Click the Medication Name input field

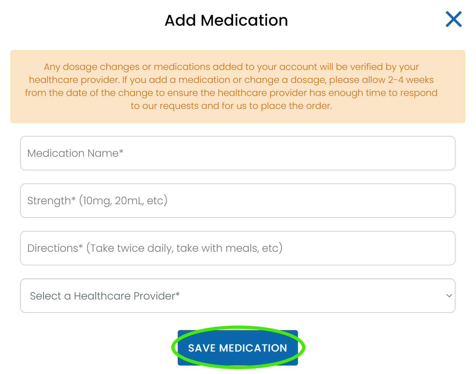pos(238,153)
